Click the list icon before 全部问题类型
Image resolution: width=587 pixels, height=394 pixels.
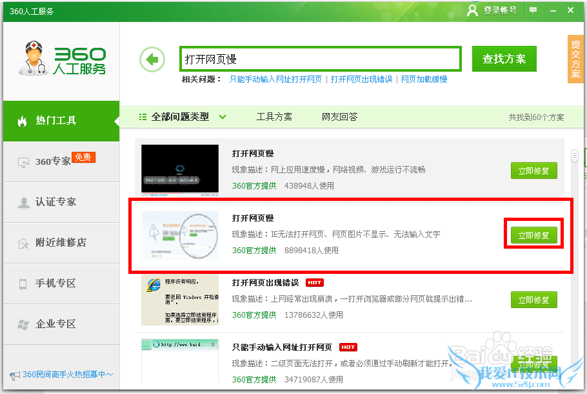[x=143, y=117]
